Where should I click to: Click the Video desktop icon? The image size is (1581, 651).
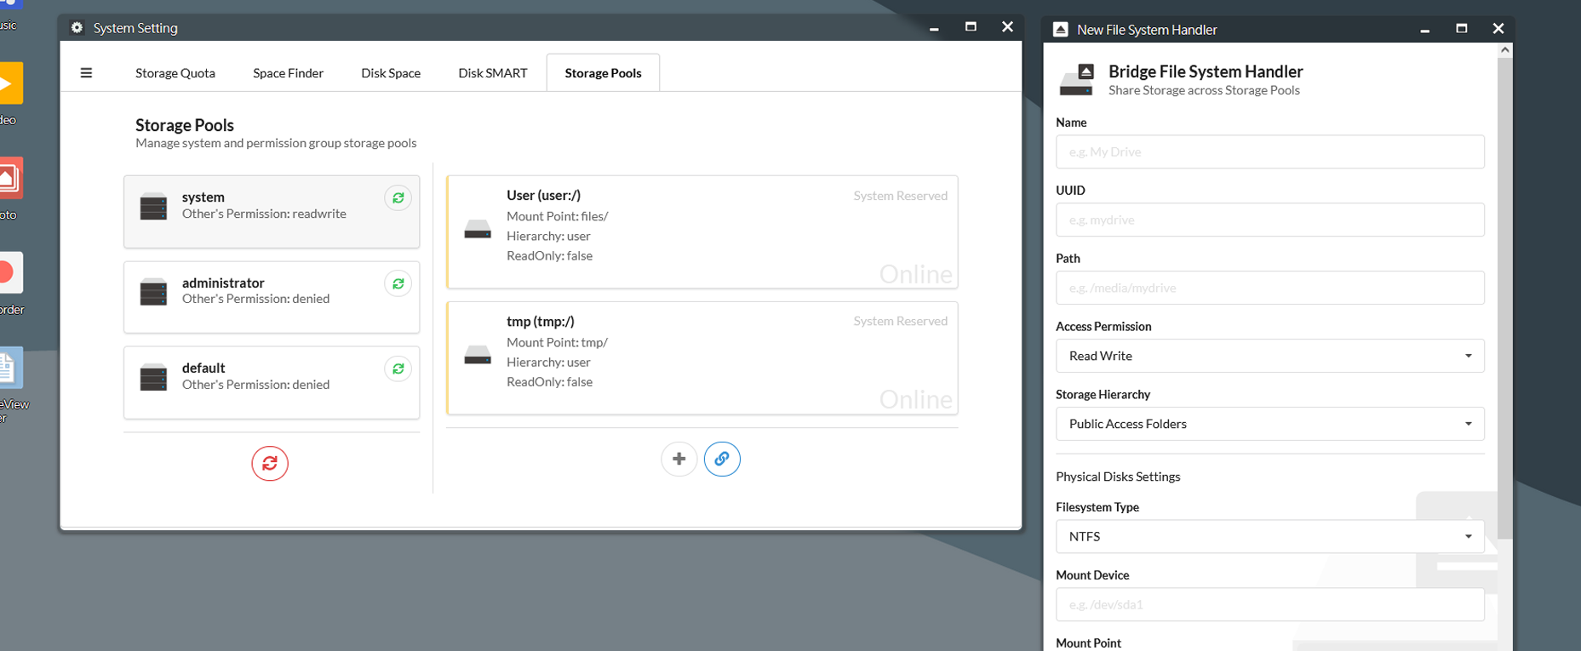[9, 84]
